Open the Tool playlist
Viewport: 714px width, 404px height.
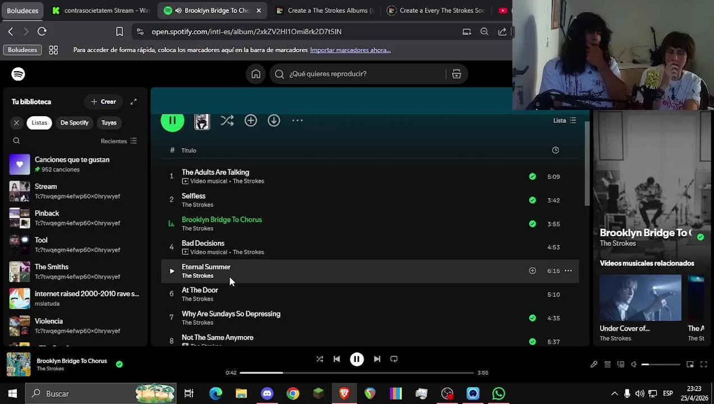[x=76, y=245]
